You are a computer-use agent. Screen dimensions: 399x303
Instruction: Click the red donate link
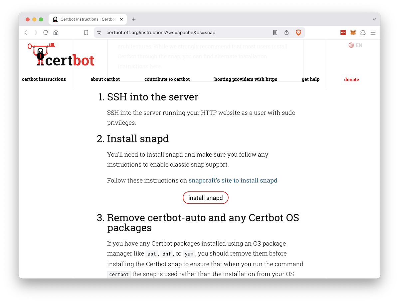point(351,79)
